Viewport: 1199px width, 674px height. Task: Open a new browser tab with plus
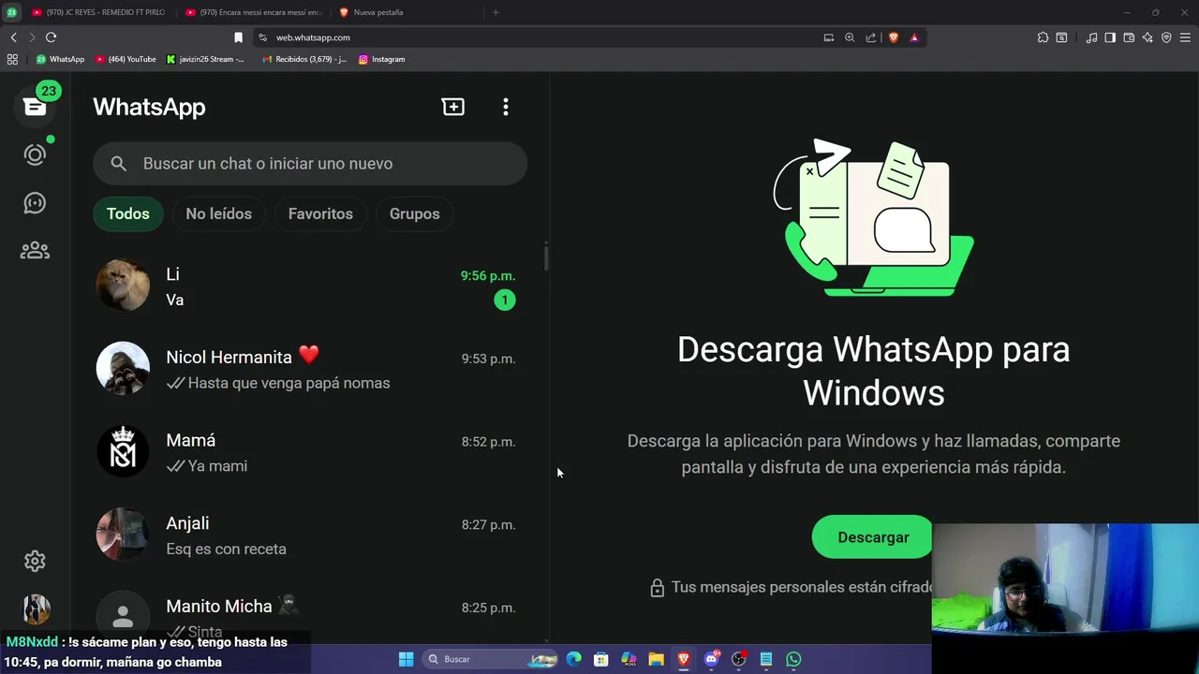click(496, 12)
